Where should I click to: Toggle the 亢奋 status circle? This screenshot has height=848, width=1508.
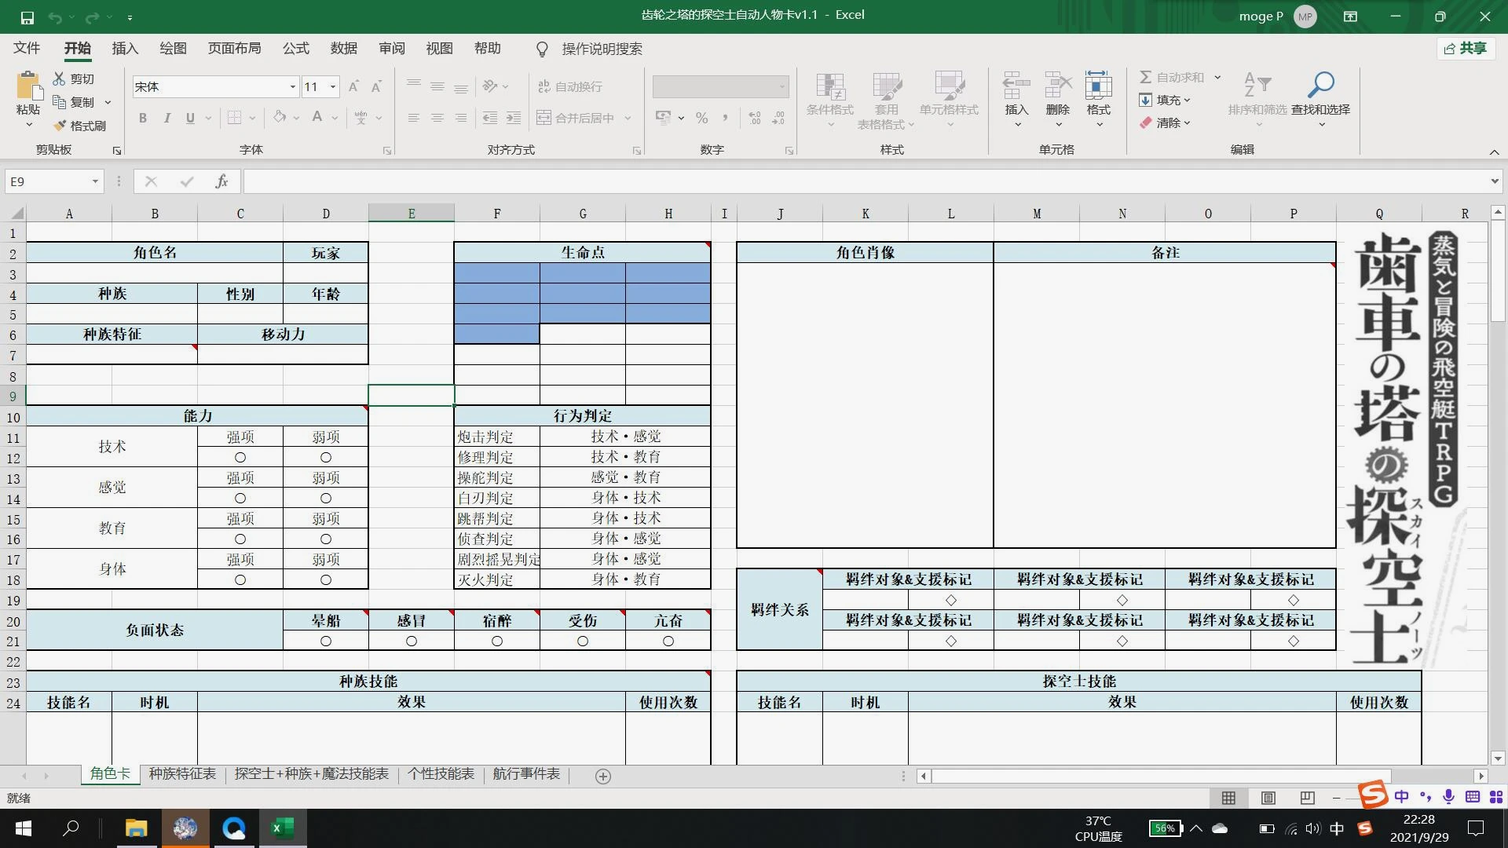(x=668, y=641)
